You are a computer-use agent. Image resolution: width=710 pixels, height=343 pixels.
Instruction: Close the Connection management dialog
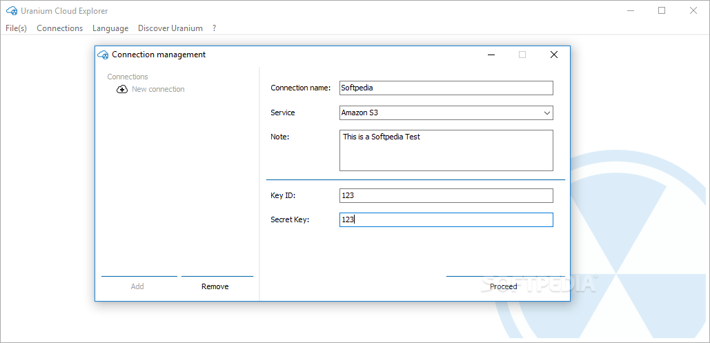(554, 55)
